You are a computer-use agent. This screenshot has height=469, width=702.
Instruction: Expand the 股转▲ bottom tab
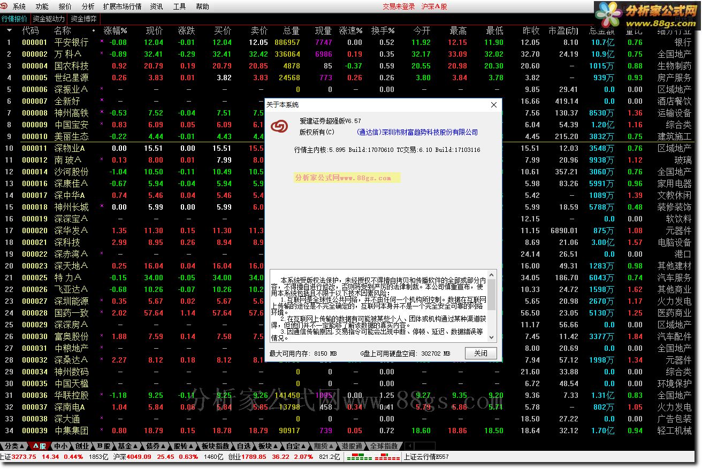click(184, 446)
